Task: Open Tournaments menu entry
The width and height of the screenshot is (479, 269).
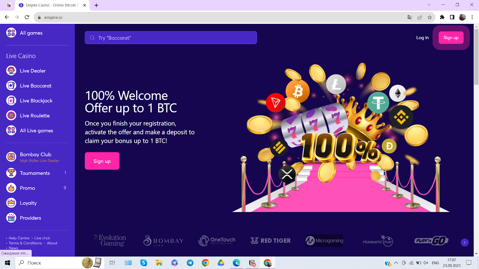Action: 35,173
